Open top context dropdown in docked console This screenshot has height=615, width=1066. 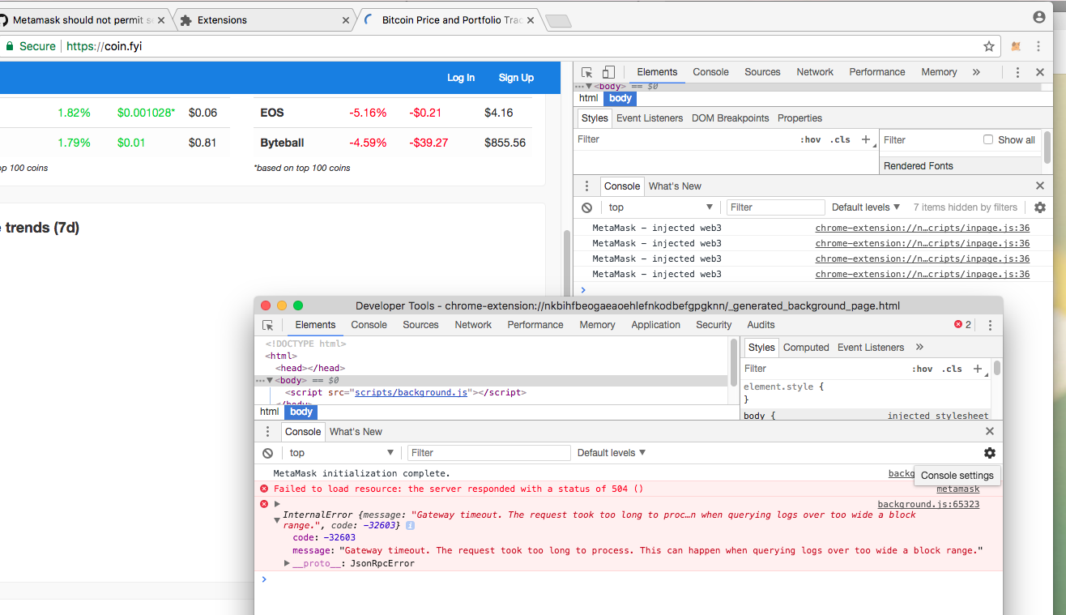pos(660,207)
